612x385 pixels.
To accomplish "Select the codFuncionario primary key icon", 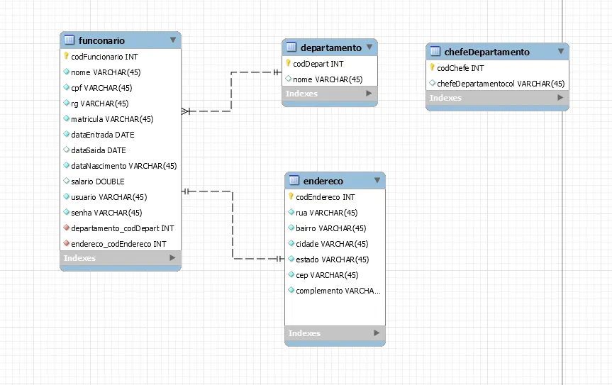I will click(x=67, y=56).
